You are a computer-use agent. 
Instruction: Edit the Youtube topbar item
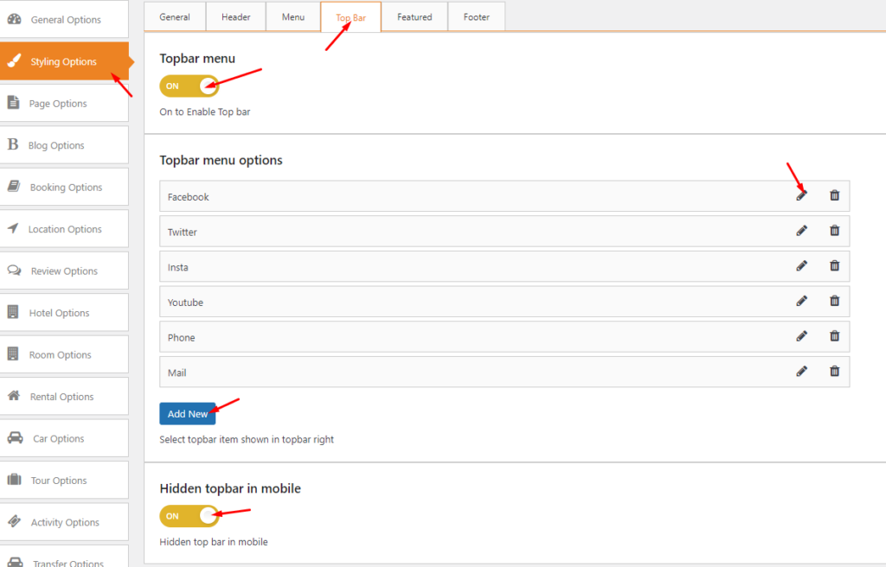[x=801, y=301]
